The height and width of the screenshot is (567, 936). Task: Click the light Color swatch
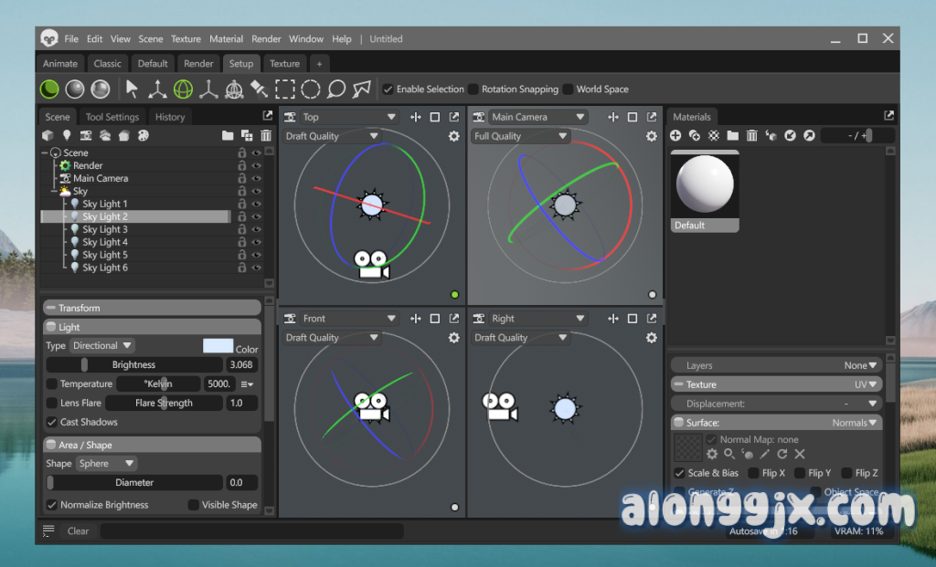218,346
